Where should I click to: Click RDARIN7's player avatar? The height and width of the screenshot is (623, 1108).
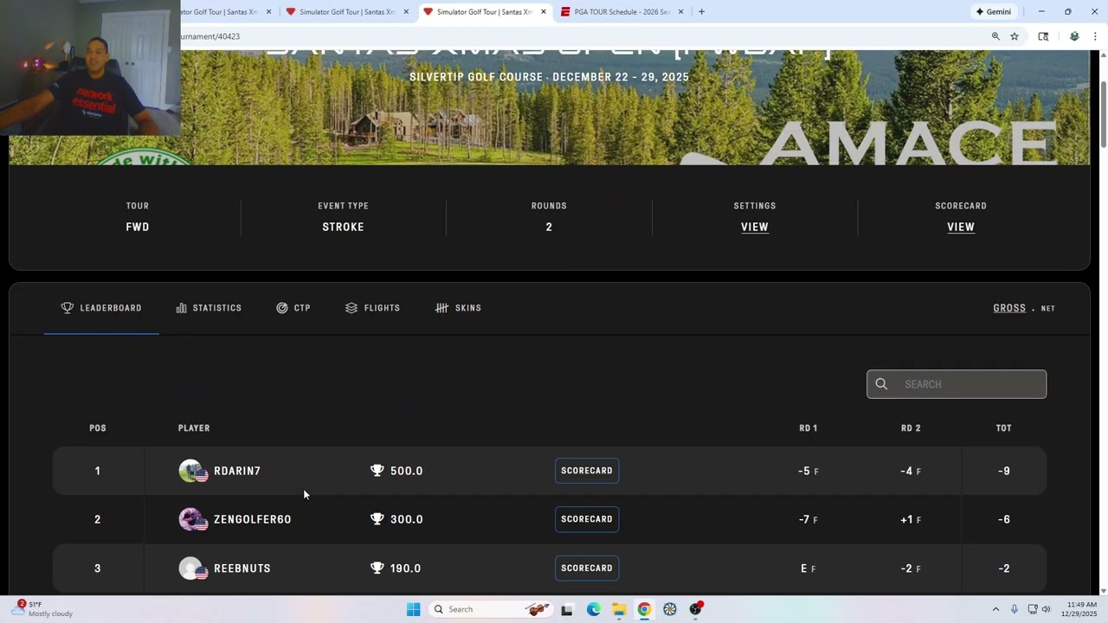tap(192, 471)
